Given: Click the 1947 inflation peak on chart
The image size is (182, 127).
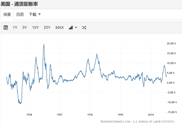Looking at the screenshot, I should (44, 44).
